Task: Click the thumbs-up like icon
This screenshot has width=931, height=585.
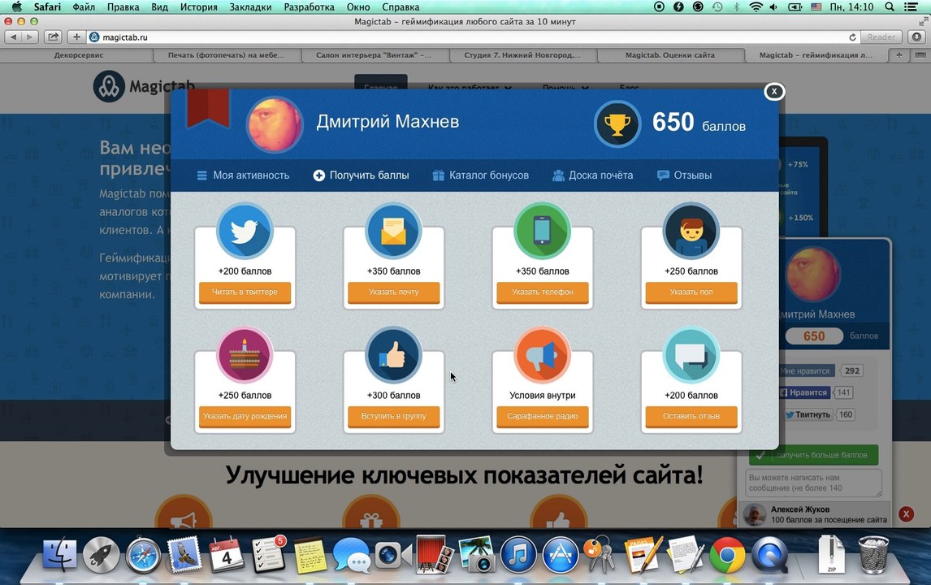Action: 394,355
